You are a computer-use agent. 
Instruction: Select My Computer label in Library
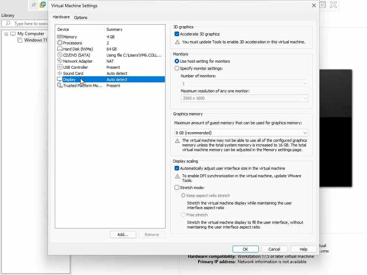31,34
